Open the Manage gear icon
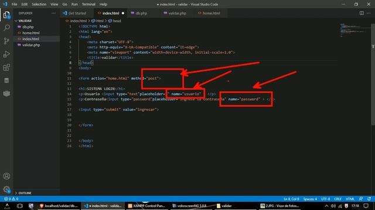The image size is (375, 210). pos(6,190)
